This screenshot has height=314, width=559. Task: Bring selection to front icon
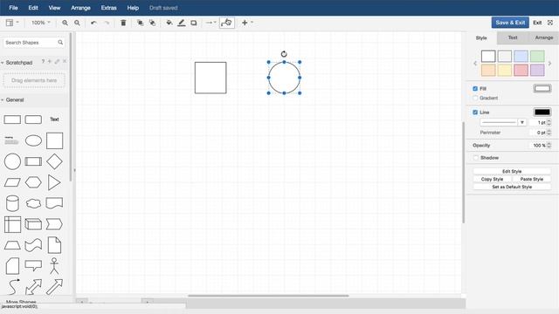[140, 23]
